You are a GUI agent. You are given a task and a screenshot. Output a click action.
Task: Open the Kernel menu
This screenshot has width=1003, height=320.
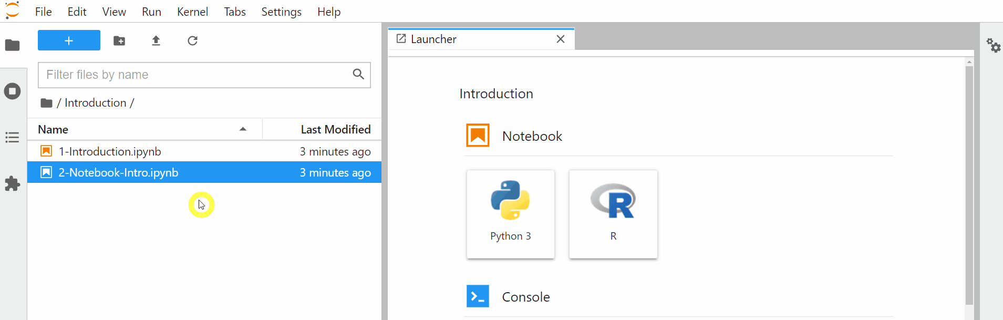192,12
